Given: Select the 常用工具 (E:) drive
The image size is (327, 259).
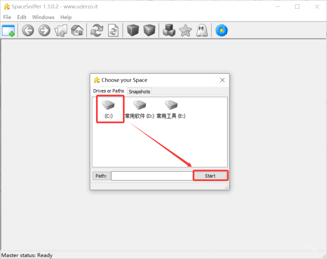Looking at the screenshot, I should 171,109.
